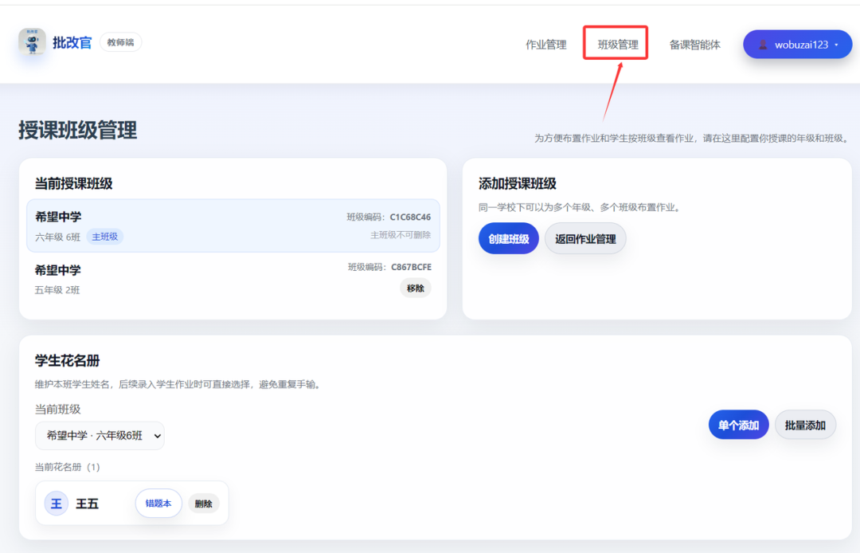Click the 创建班级 button
This screenshot has width=860, height=553.
(x=508, y=238)
